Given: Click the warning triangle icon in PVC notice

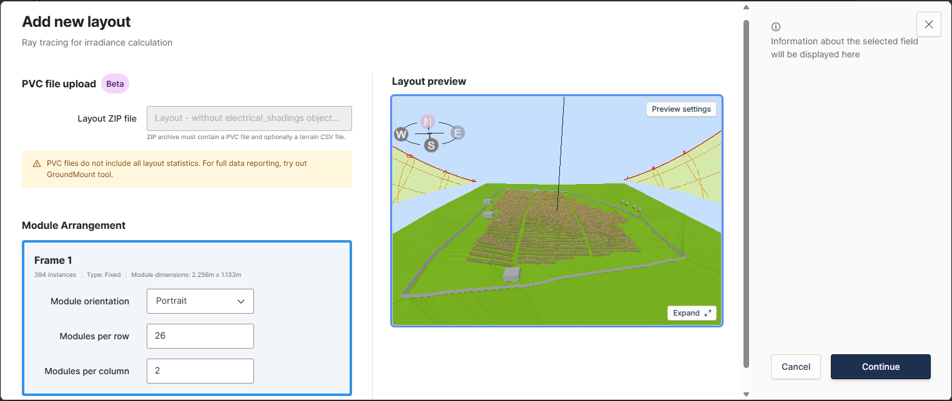Looking at the screenshot, I should click(x=37, y=164).
